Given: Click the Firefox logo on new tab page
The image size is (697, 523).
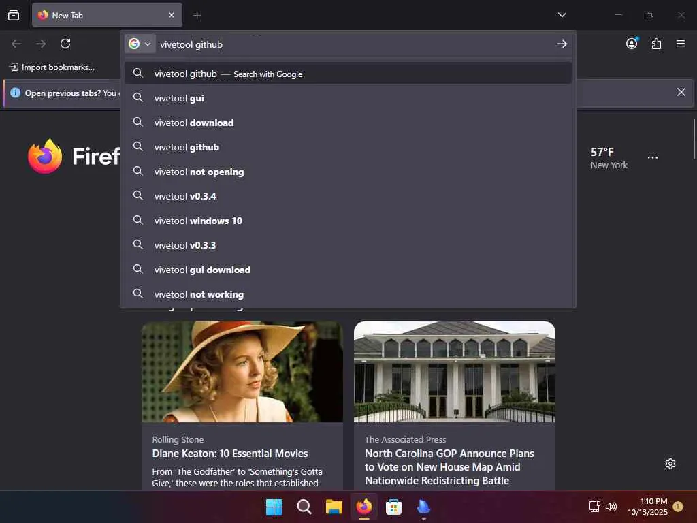Looking at the screenshot, I should 44,156.
